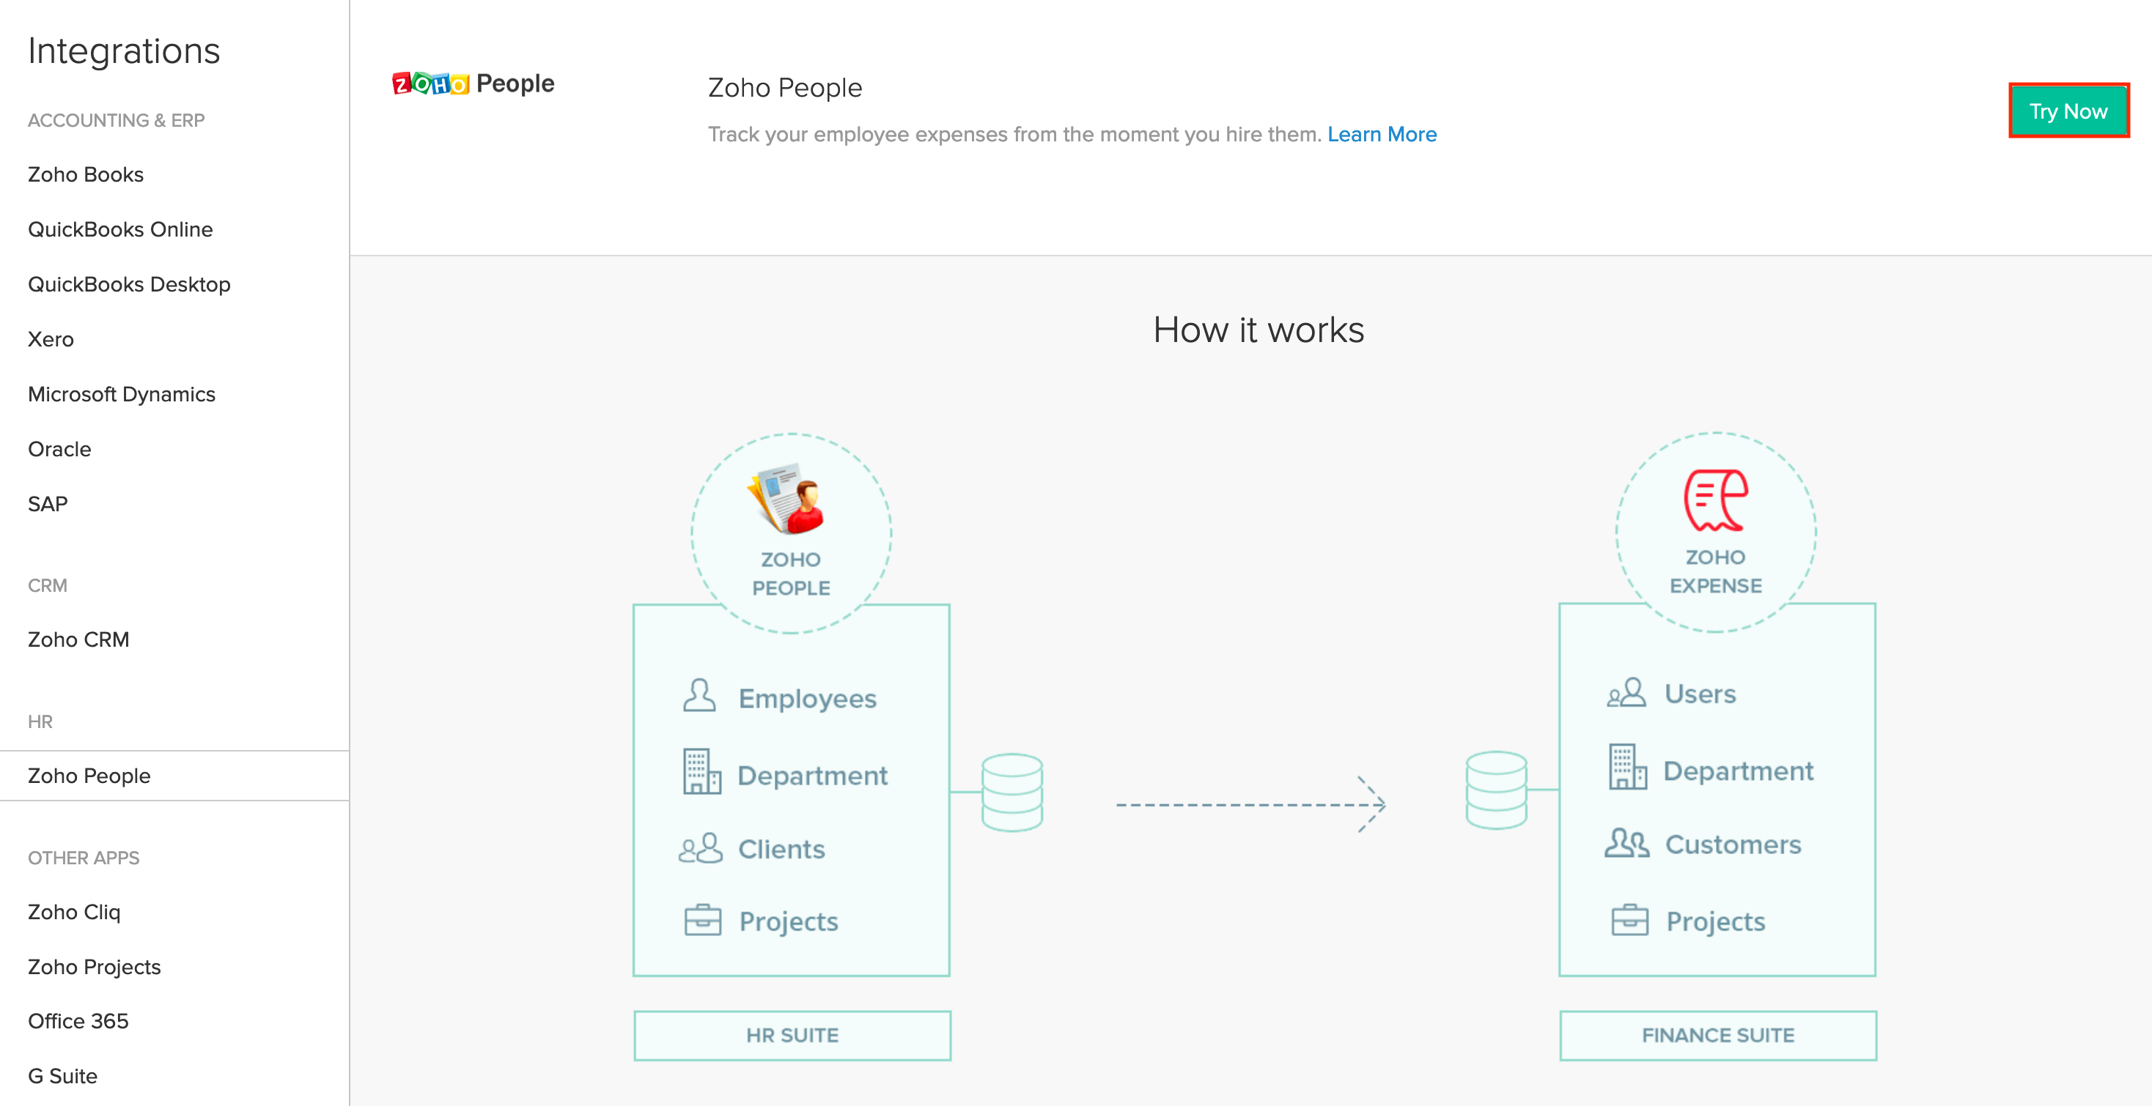
Task: Open the Zoho CRM integration page
Action: click(78, 639)
